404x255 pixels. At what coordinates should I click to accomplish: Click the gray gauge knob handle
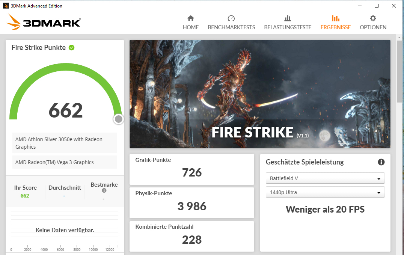pos(119,119)
